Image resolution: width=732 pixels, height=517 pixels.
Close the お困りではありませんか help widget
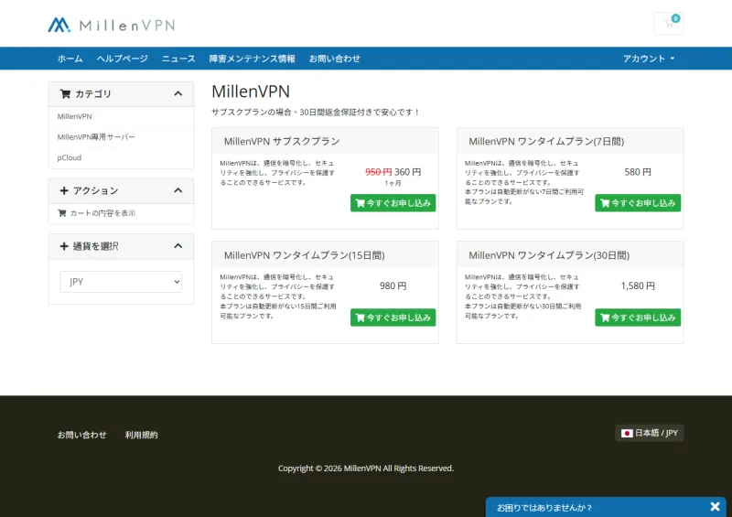point(715,507)
